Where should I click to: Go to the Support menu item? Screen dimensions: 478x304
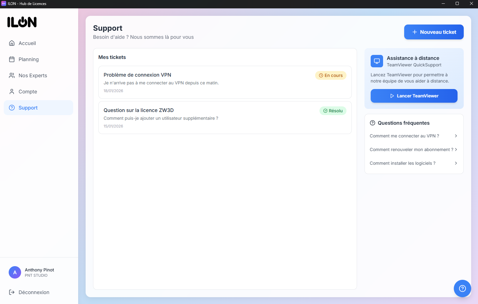point(38,108)
